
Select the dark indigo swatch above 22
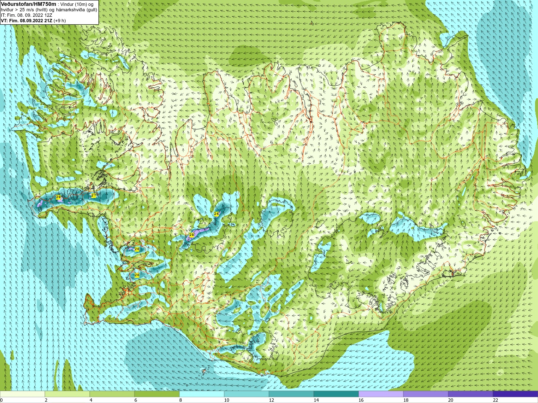click(515, 394)
